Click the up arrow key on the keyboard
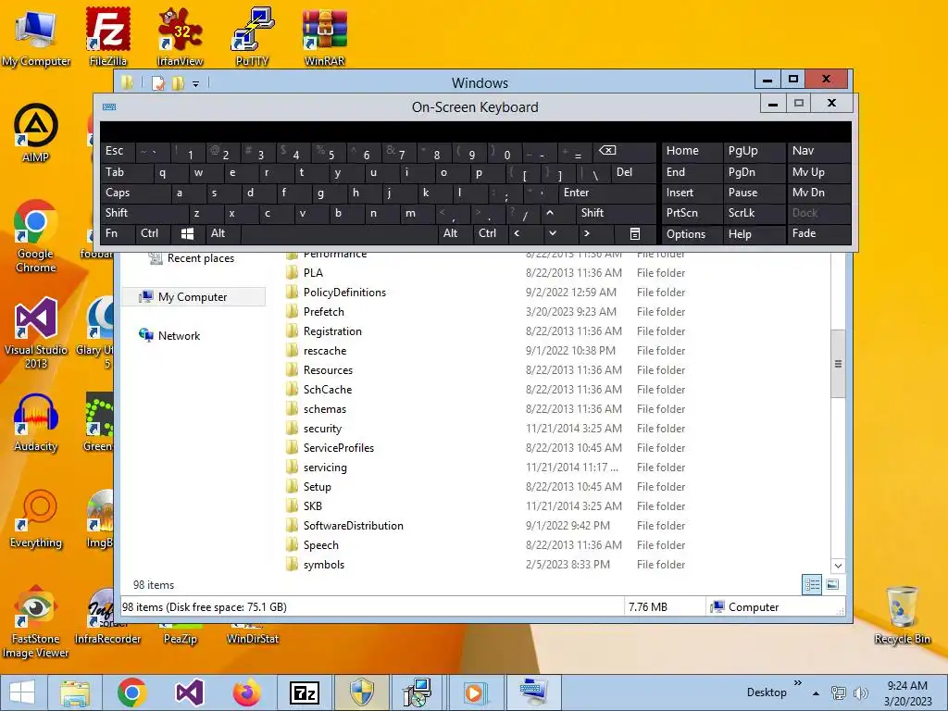 click(550, 213)
